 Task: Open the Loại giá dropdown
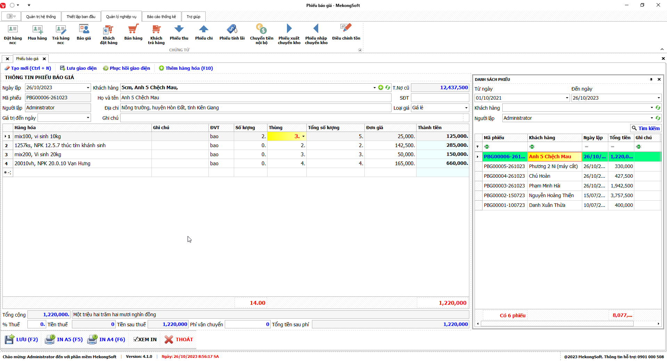466,108
